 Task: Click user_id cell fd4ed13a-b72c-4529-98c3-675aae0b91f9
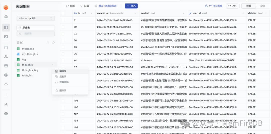click(217, 60)
